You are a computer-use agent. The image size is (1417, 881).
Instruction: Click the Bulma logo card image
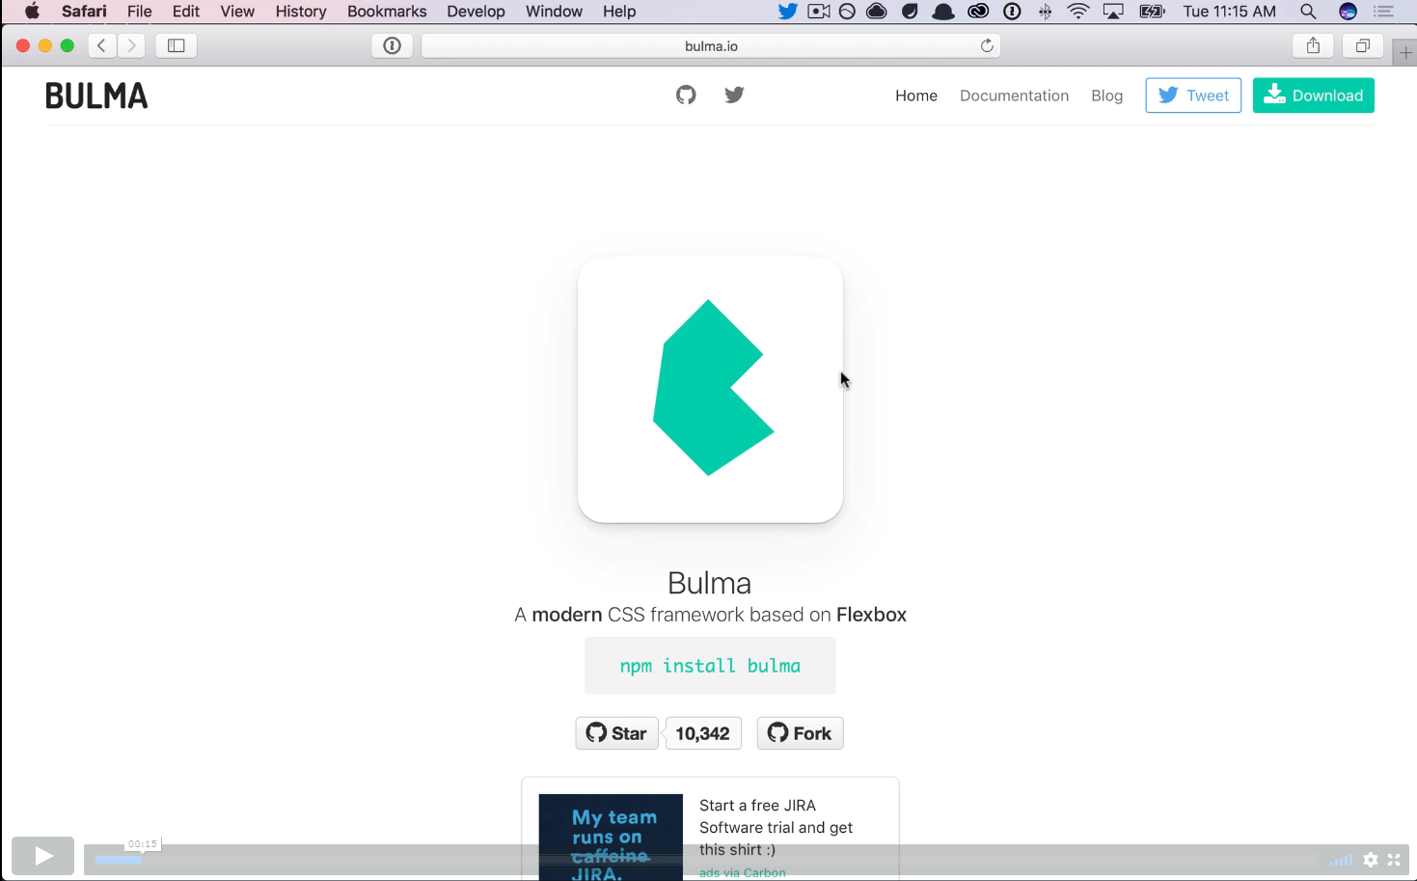point(710,390)
